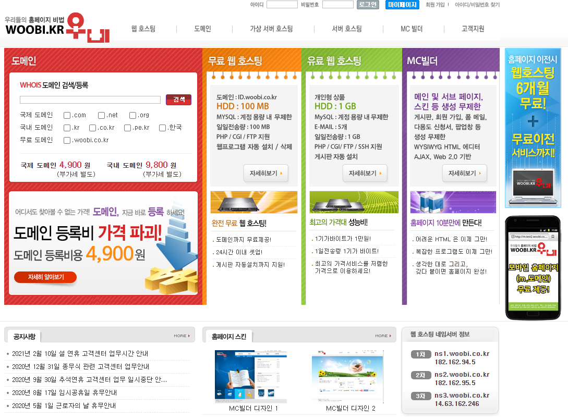Open the MC 빌더 menu
568x420 pixels.
pos(412,29)
